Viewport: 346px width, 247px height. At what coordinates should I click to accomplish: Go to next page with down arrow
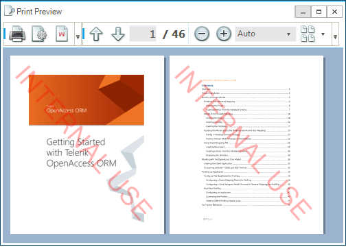[x=118, y=34]
